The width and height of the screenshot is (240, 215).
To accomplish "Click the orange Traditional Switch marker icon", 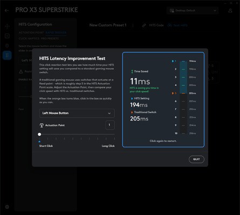I will point(132,112).
